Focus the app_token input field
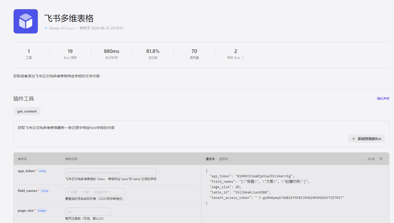This screenshot has width=394, height=223. (x=111, y=172)
